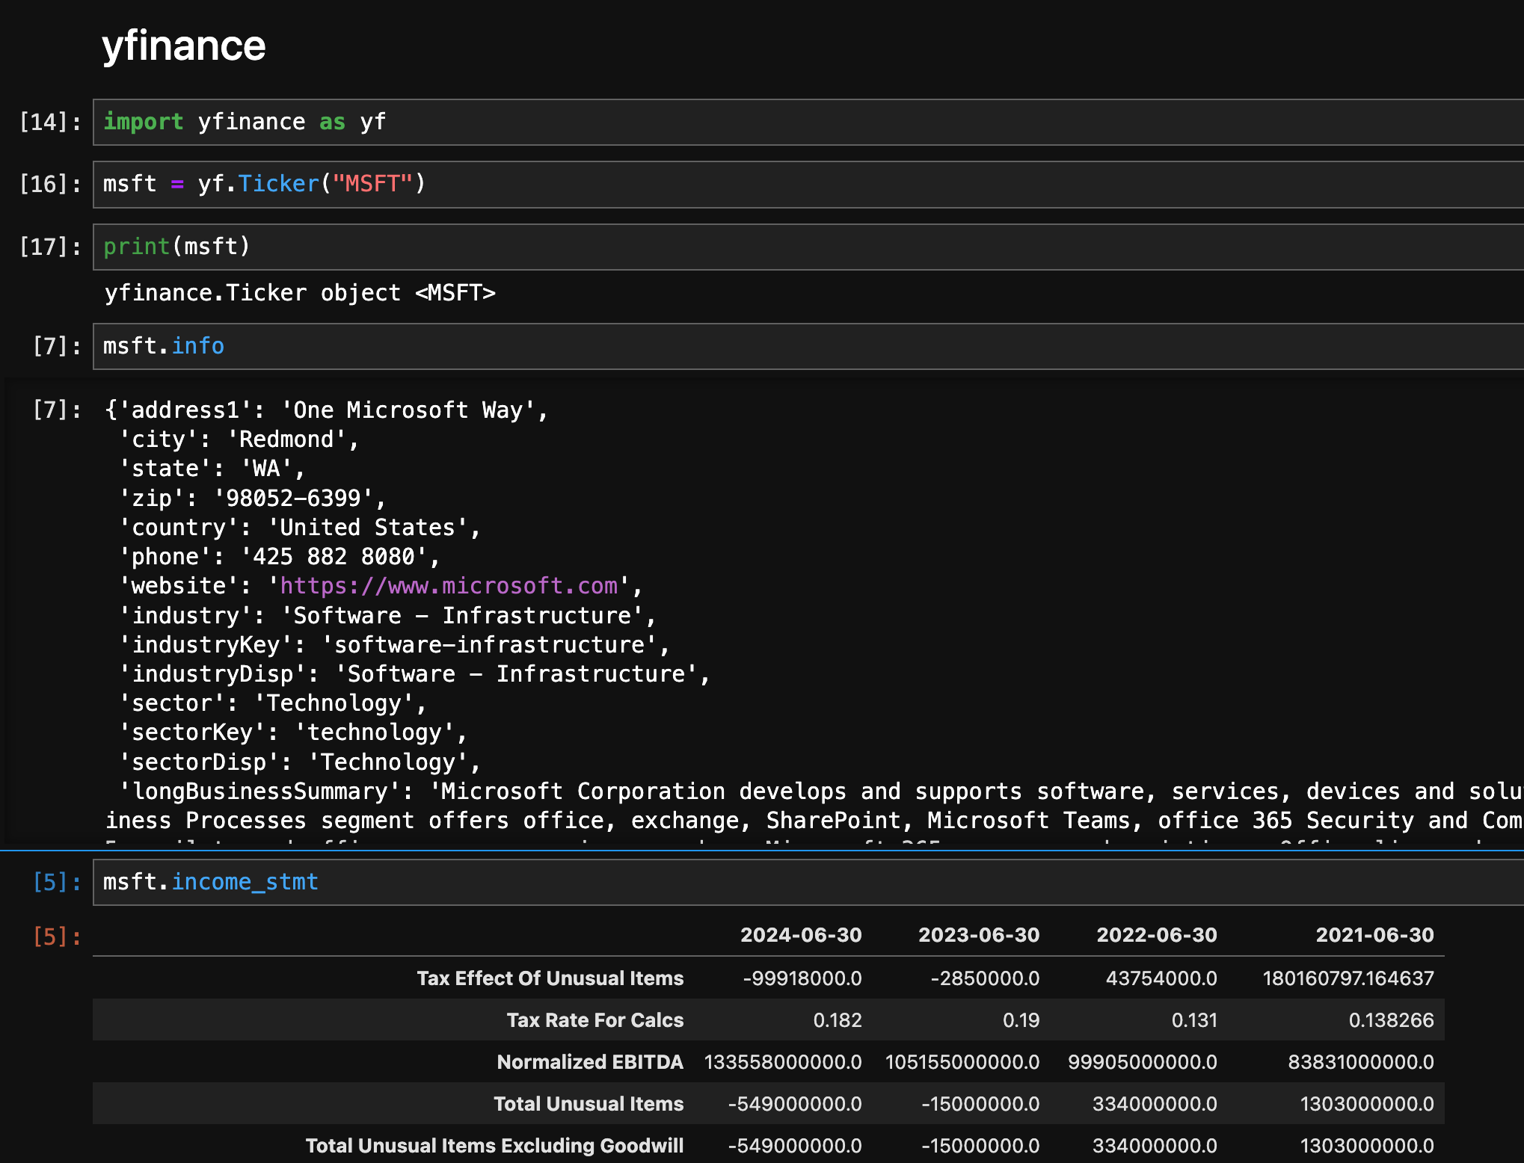Click the blue [5]: input prompt
This screenshot has width=1524, height=1163.
[x=57, y=882]
